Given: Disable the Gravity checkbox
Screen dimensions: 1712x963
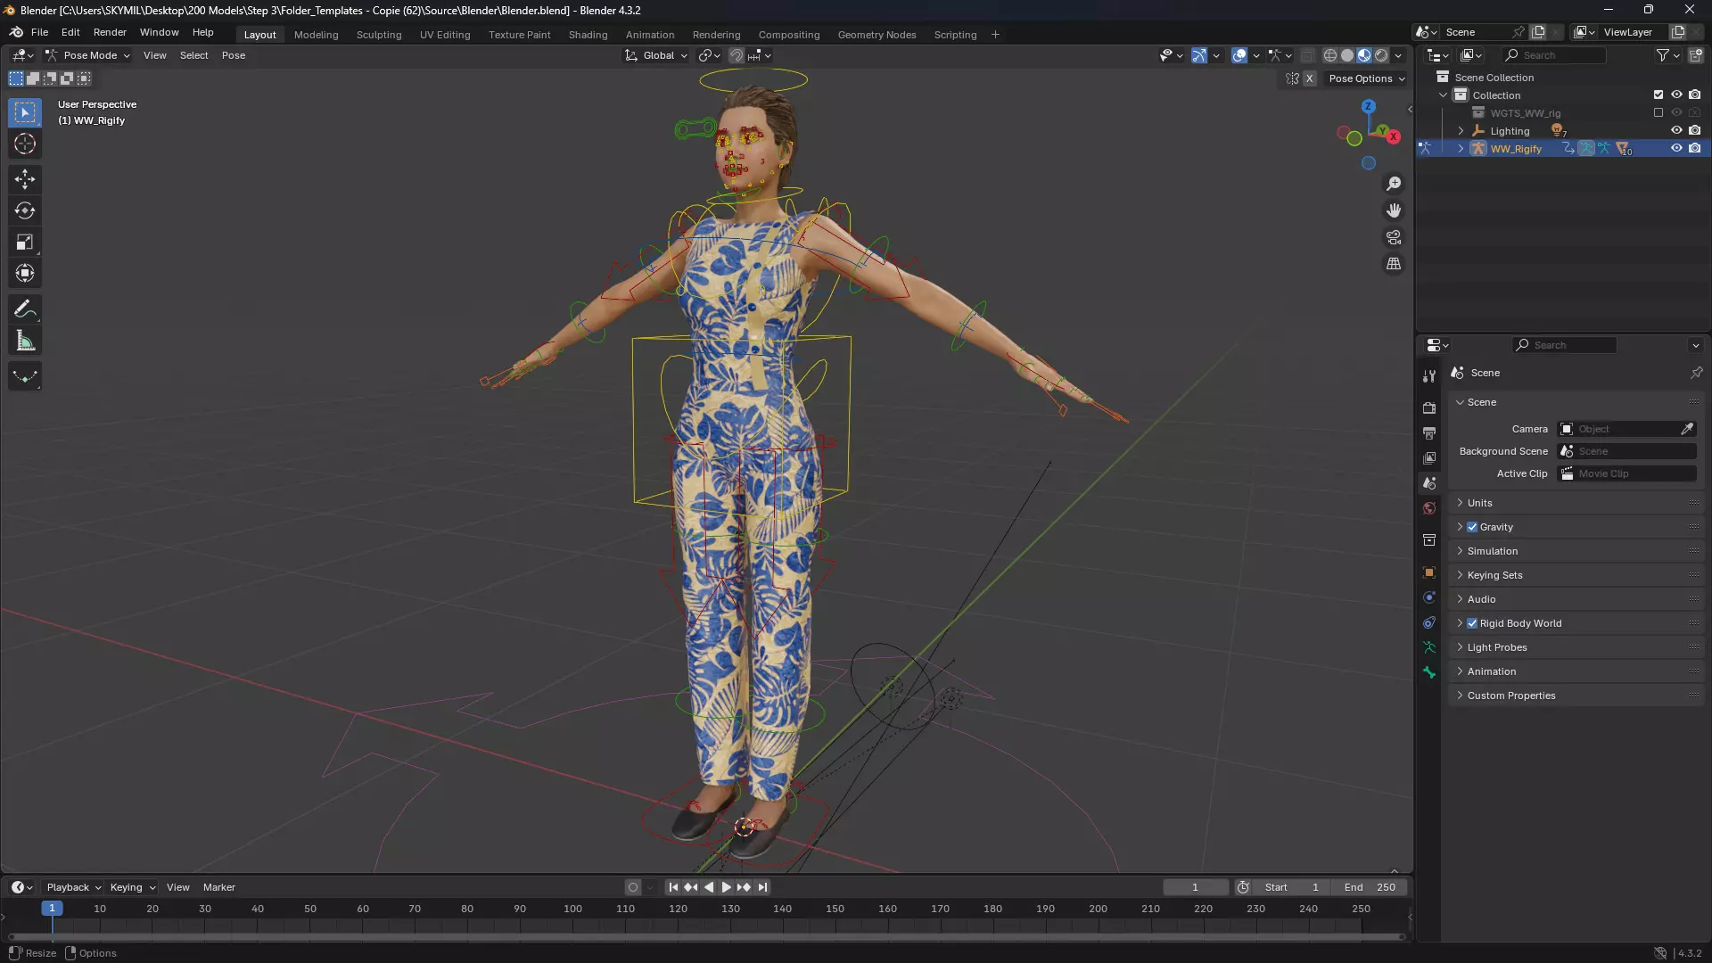Looking at the screenshot, I should (x=1472, y=527).
